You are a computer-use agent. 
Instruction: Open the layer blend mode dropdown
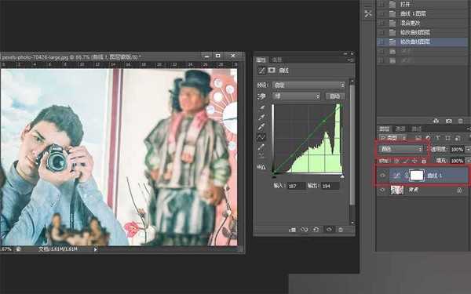click(x=400, y=149)
